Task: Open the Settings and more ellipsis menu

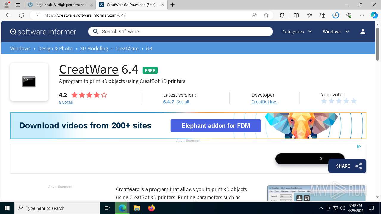Action: [362, 15]
